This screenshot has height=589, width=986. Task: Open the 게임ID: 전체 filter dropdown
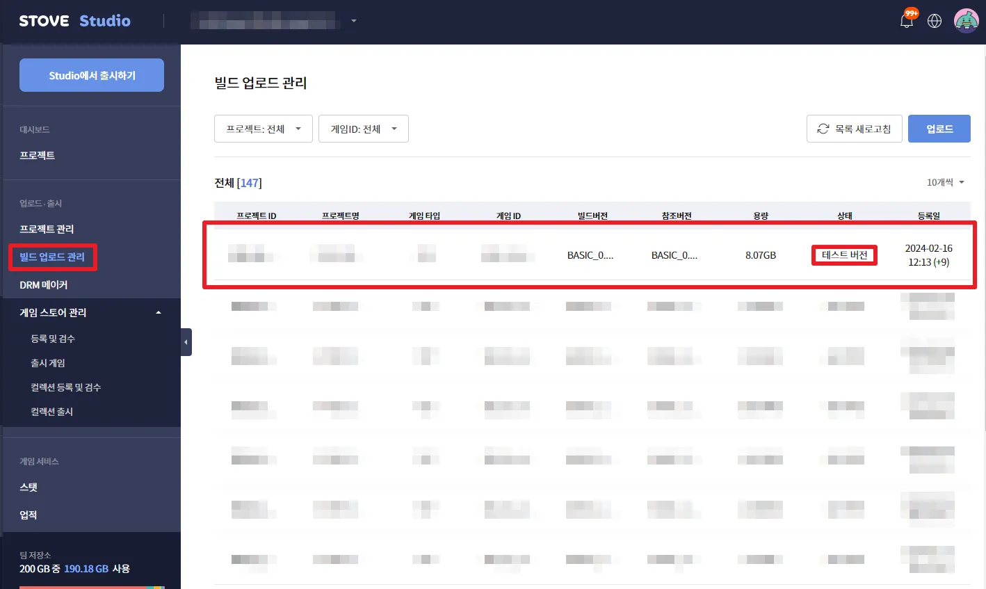[x=364, y=129]
